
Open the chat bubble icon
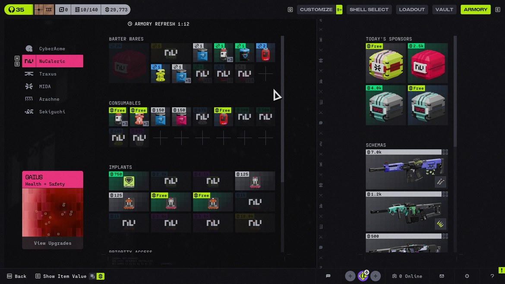pyautogui.click(x=328, y=276)
